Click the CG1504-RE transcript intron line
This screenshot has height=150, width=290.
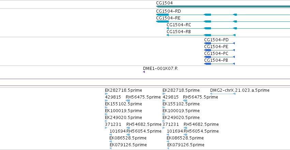[x=223, y=21]
